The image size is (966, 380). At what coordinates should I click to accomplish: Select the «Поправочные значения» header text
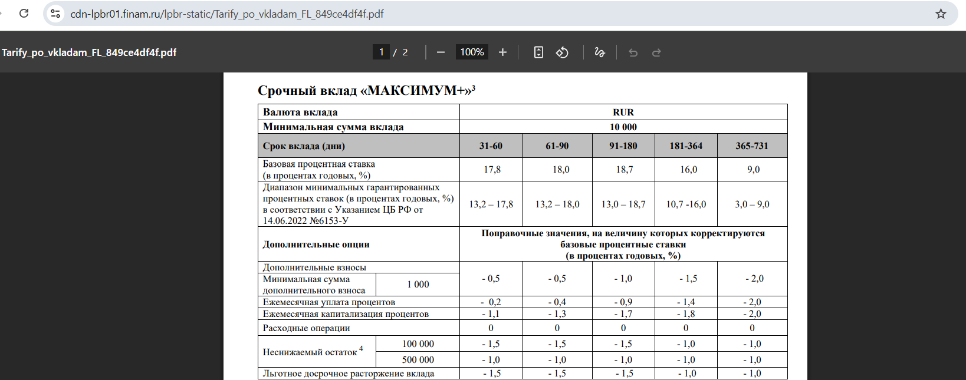(623, 244)
